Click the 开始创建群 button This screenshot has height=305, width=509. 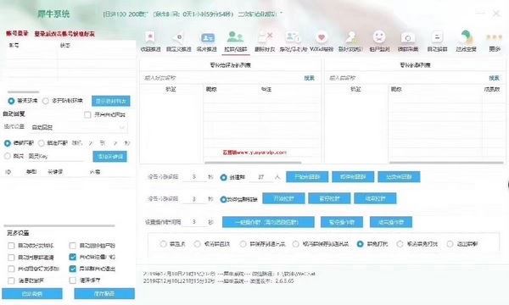pos(307,177)
